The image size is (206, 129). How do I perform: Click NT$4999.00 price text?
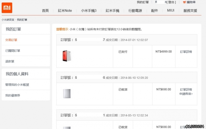click(164, 51)
